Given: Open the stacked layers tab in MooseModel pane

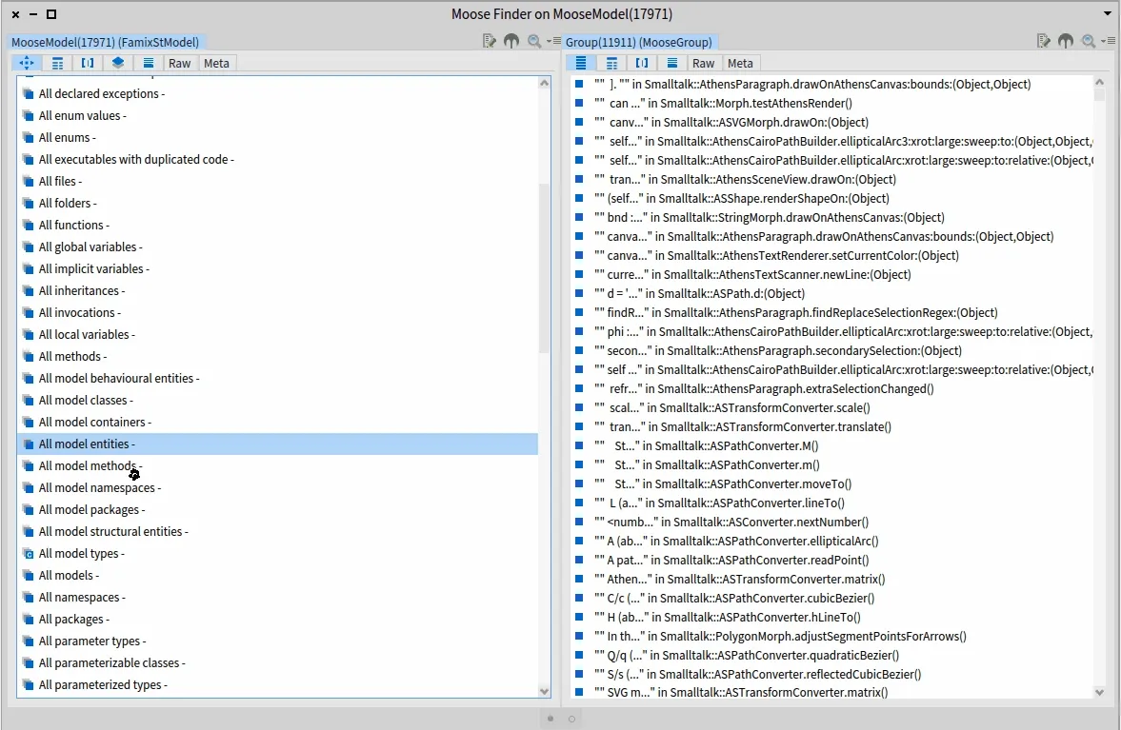Looking at the screenshot, I should tap(118, 63).
